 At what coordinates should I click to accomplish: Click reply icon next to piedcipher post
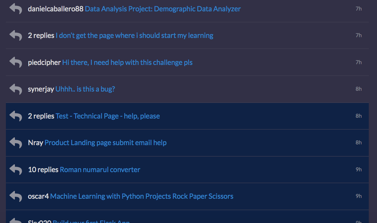[x=16, y=62]
